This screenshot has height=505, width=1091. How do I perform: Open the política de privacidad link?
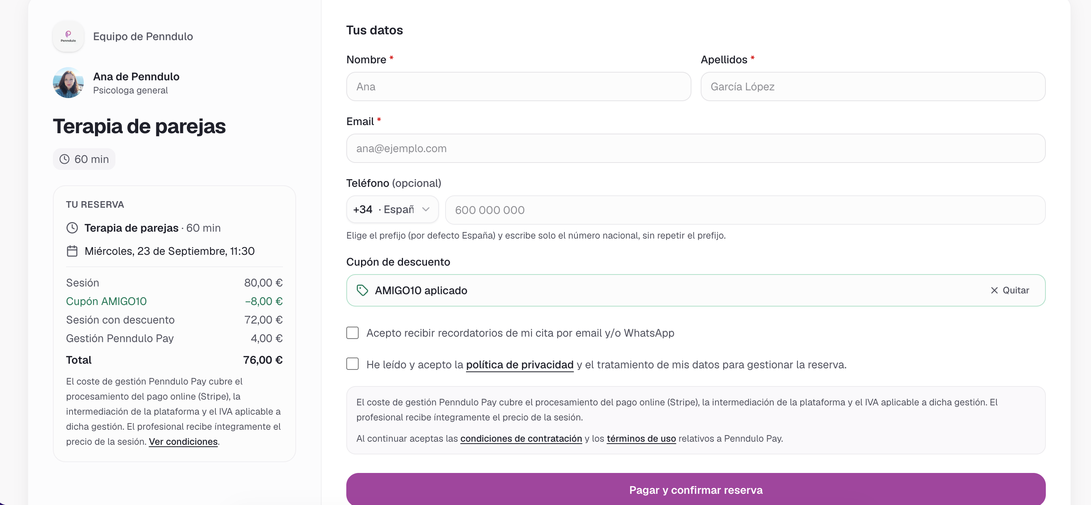pos(520,365)
